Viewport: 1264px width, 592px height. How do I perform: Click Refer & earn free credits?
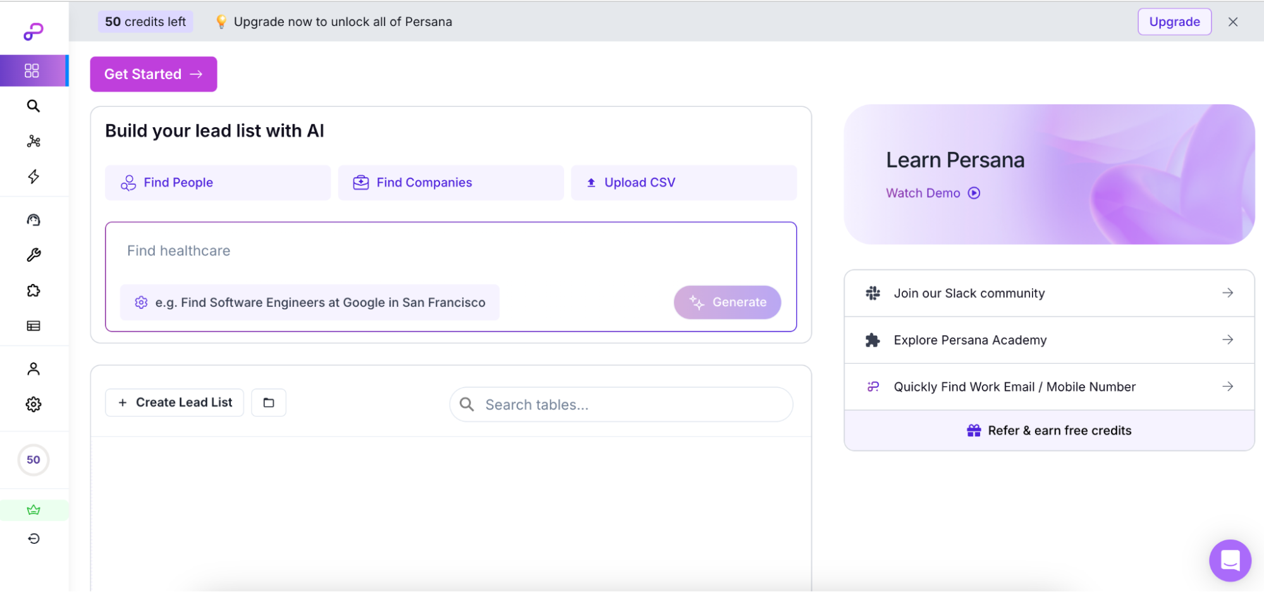1049,431
